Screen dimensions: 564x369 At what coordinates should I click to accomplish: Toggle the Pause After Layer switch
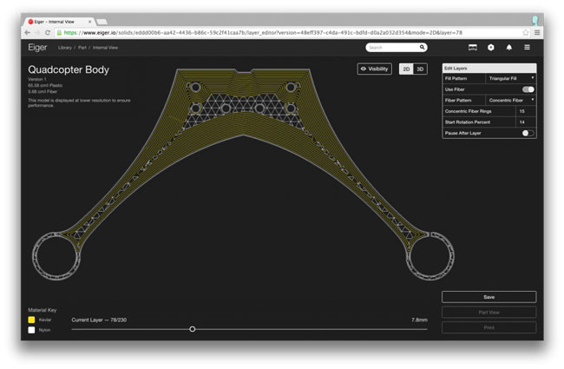click(528, 133)
